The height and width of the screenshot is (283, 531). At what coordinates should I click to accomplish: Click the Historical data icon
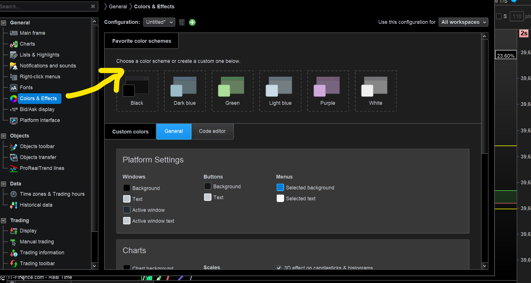click(x=13, y=205)
